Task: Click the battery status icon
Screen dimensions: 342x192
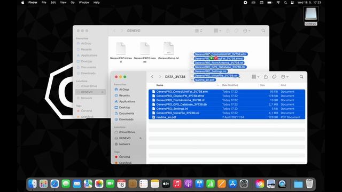Action: [x=270, y=3]
